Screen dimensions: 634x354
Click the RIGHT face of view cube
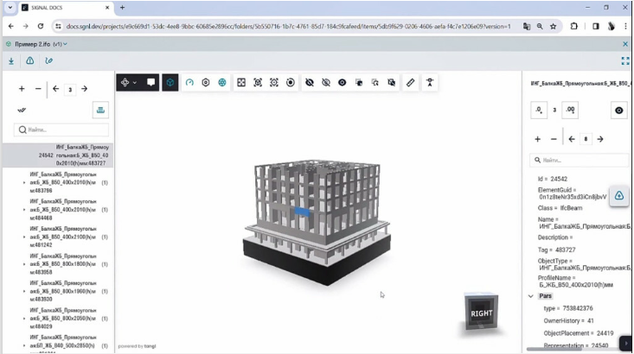pyautogui.click(x=482, y=313)
